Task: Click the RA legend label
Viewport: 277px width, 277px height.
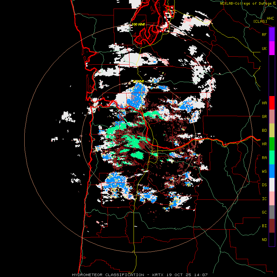Action: pos(264,158)
